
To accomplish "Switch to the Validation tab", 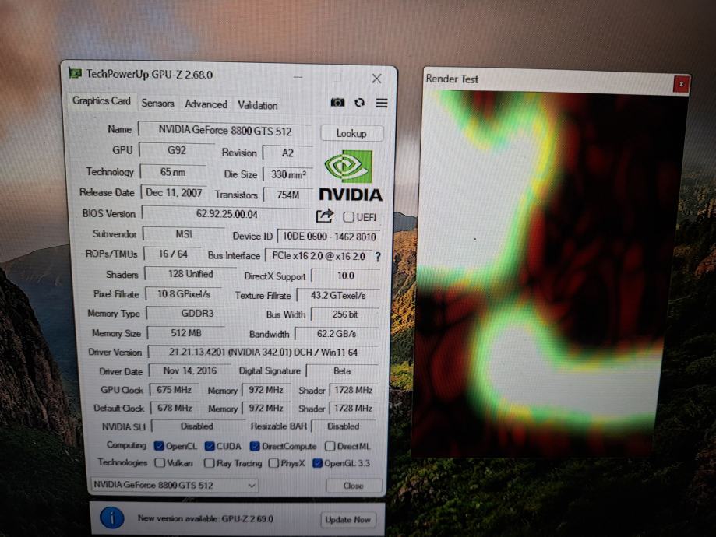I will [258, 105].
